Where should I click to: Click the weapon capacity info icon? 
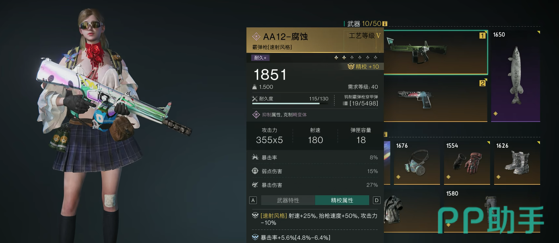pos(385,24)
